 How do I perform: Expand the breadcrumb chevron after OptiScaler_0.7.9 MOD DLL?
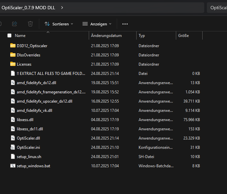point(62,8)
